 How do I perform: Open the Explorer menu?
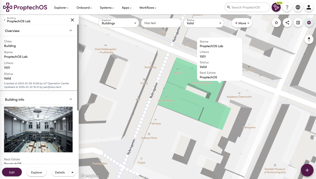click(x=61, y=8)
